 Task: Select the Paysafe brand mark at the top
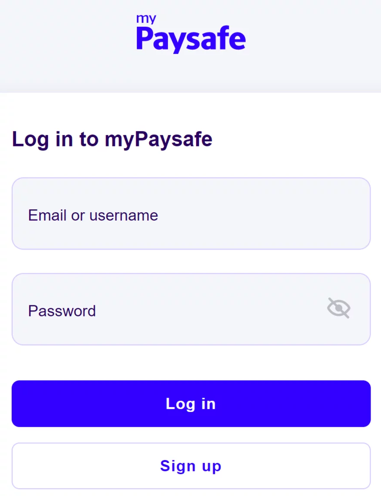(x=190, y=38)
